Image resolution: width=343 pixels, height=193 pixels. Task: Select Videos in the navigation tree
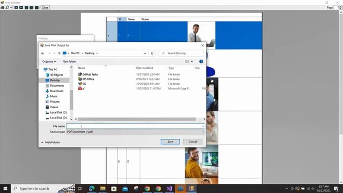[54, 107]
